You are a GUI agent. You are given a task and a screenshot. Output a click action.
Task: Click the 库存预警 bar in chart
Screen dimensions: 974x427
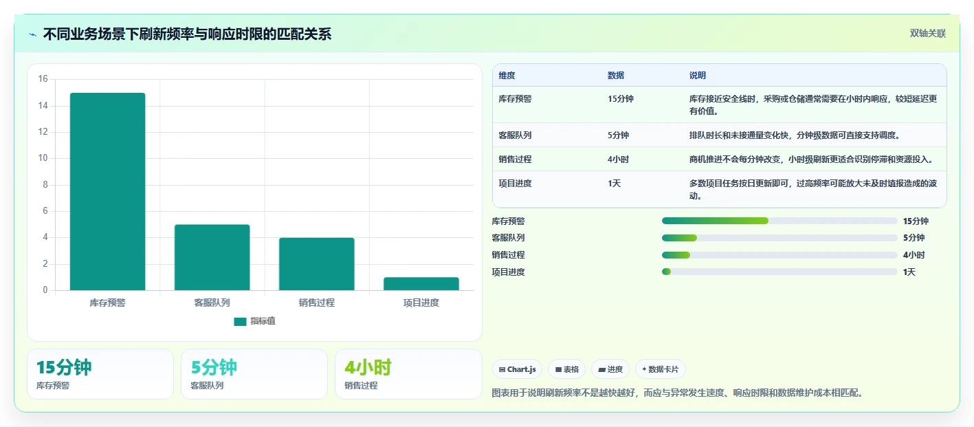[x=107, y=191]
